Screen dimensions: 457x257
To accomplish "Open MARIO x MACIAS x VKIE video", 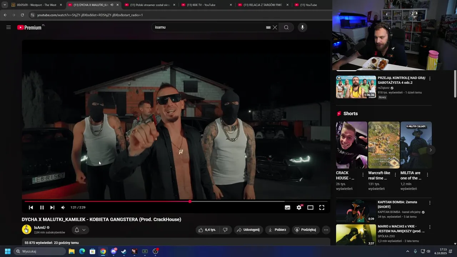I will click(356, 235).
